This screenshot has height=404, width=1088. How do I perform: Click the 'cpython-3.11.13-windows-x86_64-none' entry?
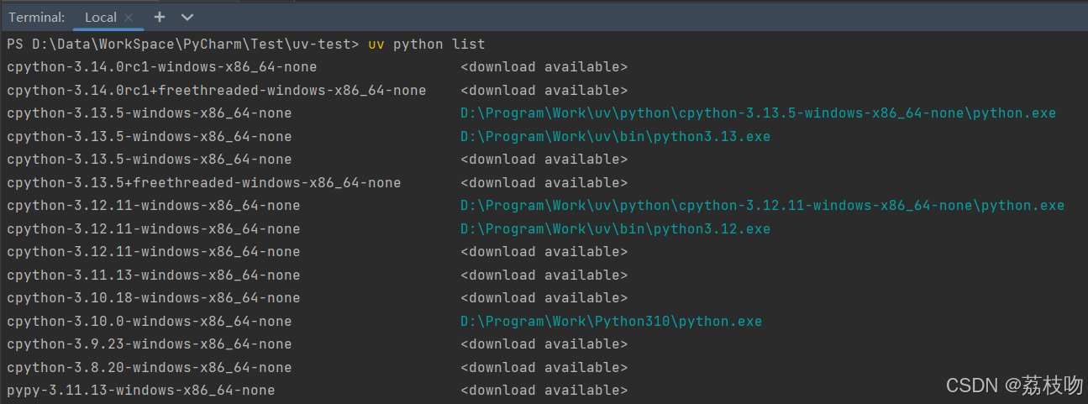[154, 275]
